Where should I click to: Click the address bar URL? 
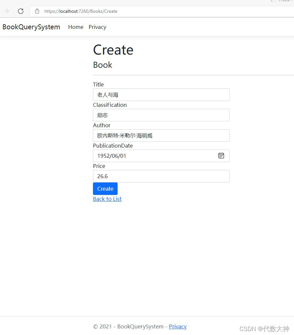[81, 11]
